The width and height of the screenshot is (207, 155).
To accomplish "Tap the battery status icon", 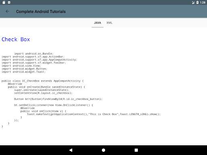I will [197, 2].
